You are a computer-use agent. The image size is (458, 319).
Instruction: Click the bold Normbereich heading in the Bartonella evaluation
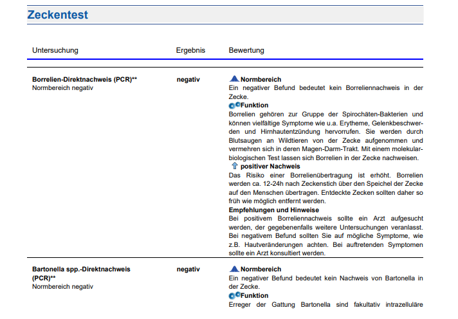(261, 269)
